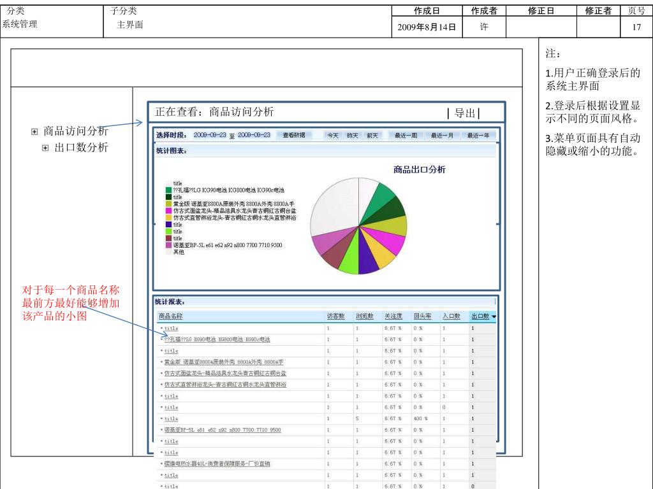This screenshot has width=653, height=489.
Task: Click the 正在查看：商品访问分析 heading
Action: point(214,112)
